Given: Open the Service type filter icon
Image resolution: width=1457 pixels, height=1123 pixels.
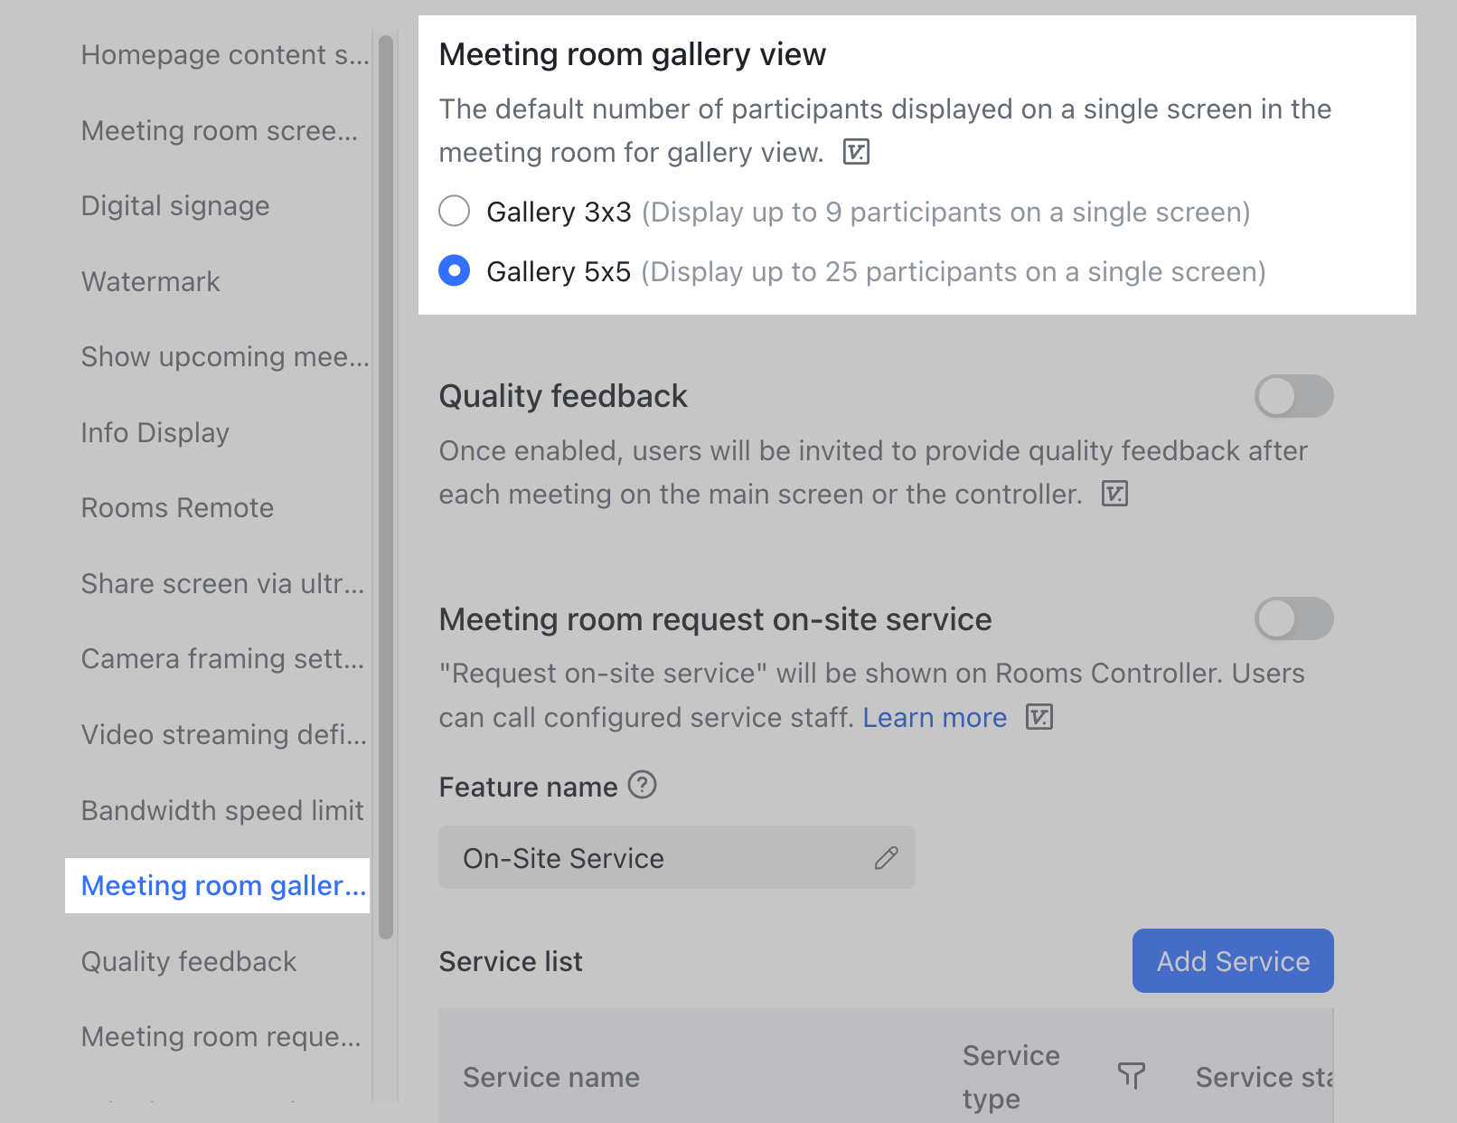Looking at the screenshot, I should (1131, 1075).
